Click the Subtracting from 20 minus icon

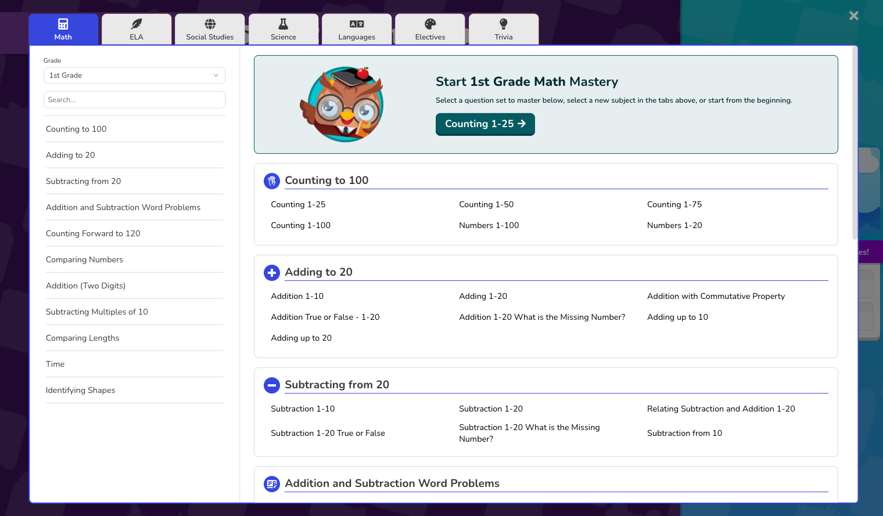click(x=272, y=385)
